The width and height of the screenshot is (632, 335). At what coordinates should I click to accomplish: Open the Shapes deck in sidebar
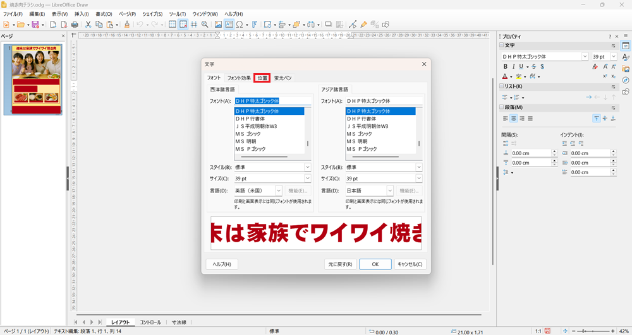(626, 91)
